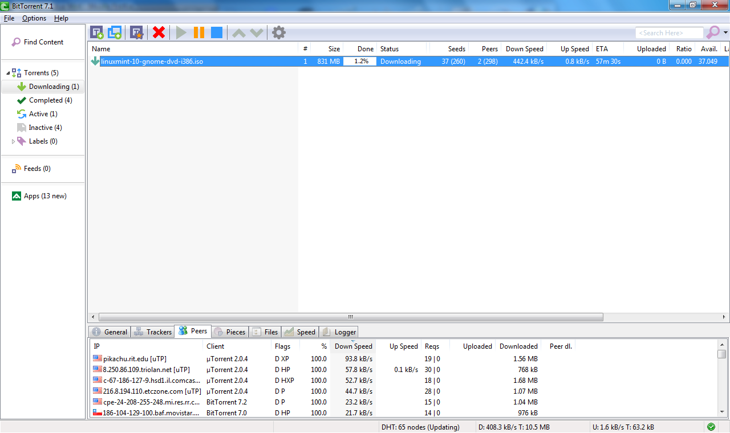Click the magnifying glass search icon
Viewport: 730px width, 433px height.
click(x=713, y=32)
